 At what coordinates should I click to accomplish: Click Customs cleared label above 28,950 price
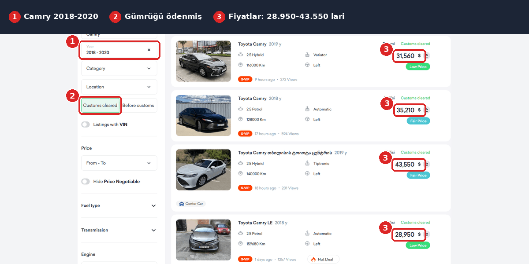click(x=415, y=222)
